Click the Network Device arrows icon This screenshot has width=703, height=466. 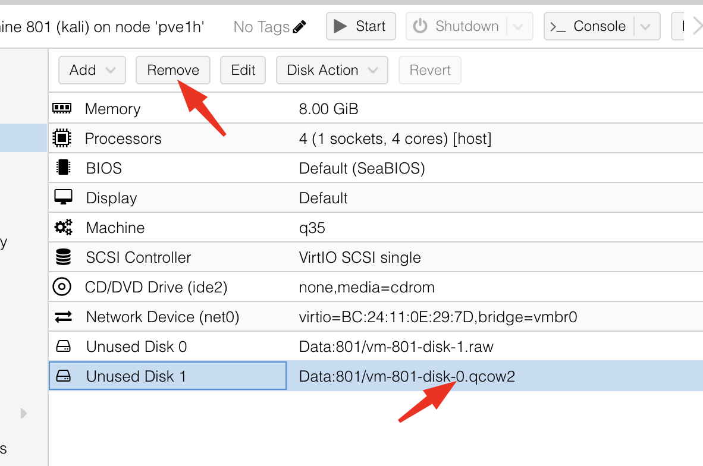[x=63, y=317]
